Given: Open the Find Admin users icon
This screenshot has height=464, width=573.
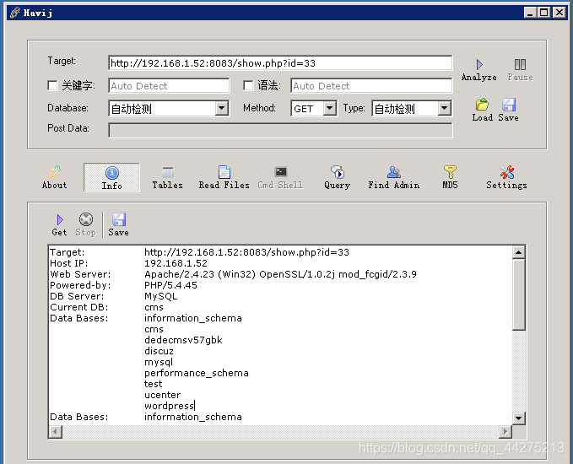Looking at the screenshot, I should coord(394,172).
